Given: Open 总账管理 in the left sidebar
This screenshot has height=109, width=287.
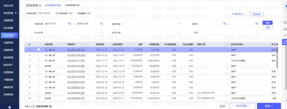Looking at the screenshot, I should 9,42.
